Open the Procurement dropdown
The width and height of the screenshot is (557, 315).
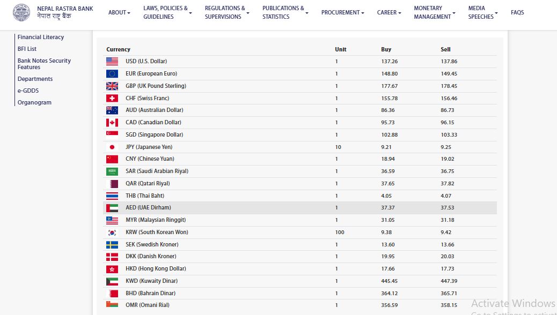point(342,12)
